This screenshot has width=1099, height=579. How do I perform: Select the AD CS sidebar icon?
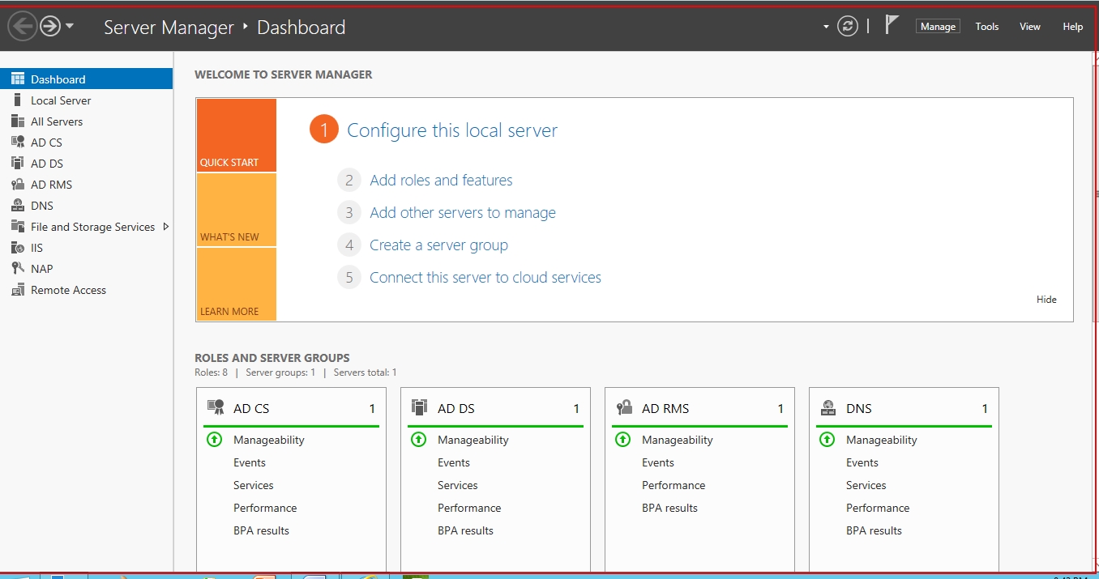click(x=18, y=143)
